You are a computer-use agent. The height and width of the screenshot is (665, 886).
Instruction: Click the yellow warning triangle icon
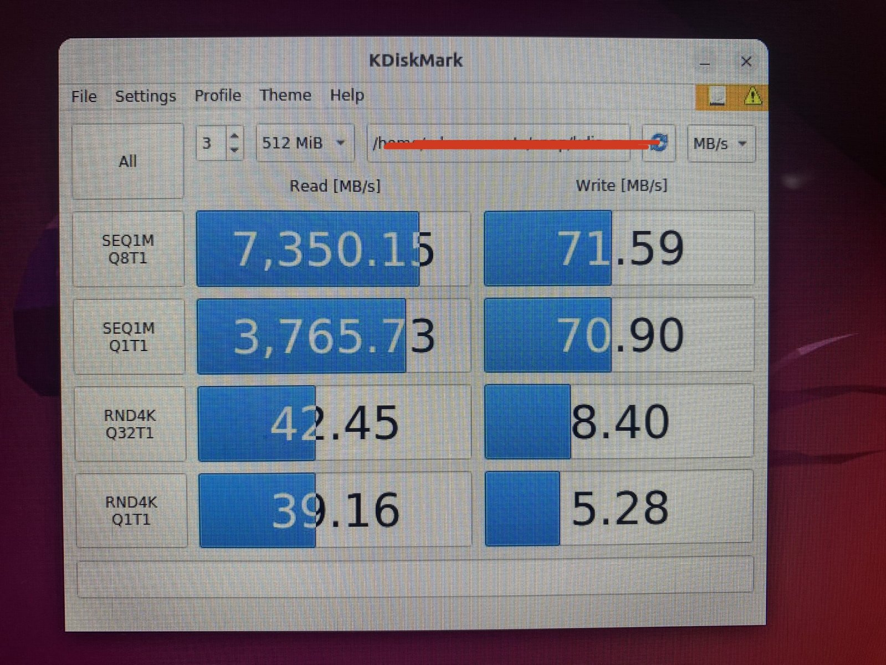[752, 96]
